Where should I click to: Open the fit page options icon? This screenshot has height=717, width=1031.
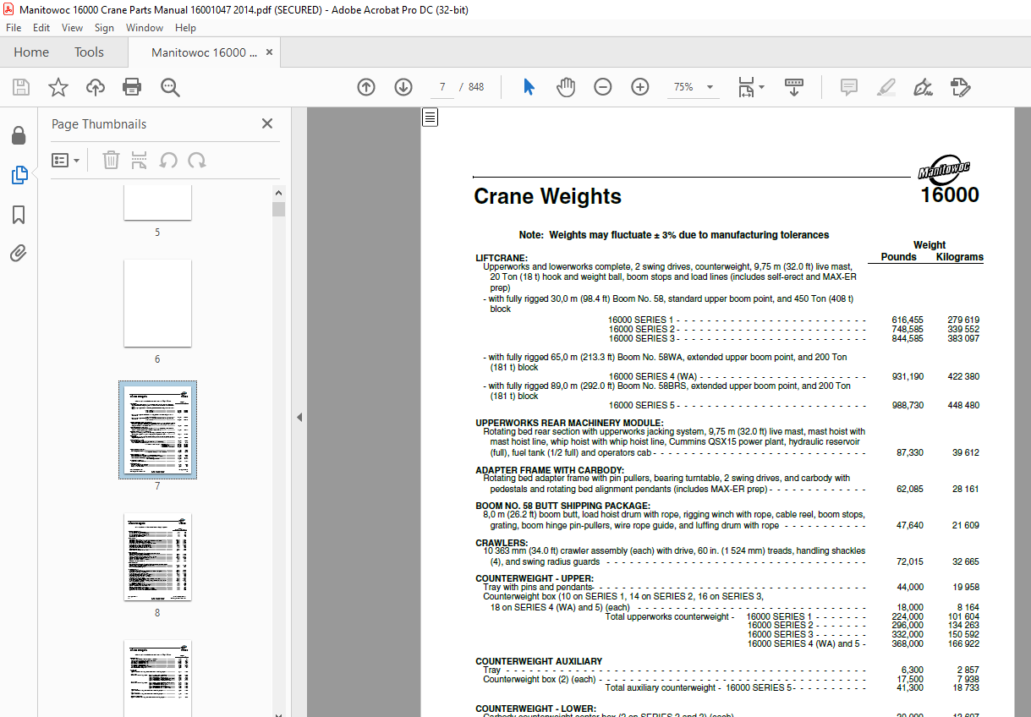pyautogui.click(x=750, y=87)
